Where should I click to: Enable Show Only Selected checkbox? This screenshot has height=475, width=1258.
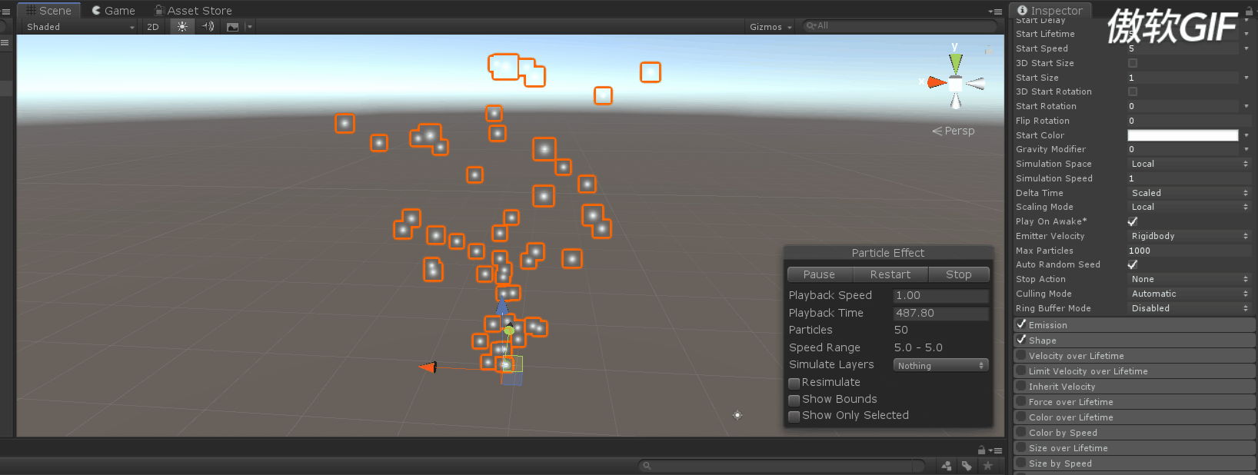click(794, 416)
